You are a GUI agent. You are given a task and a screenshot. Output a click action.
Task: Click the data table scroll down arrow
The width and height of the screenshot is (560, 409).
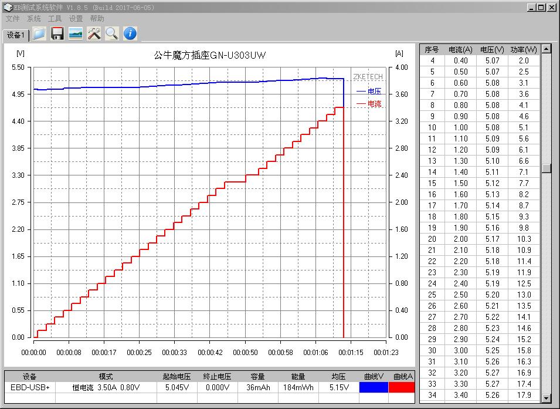pos(546,398)
